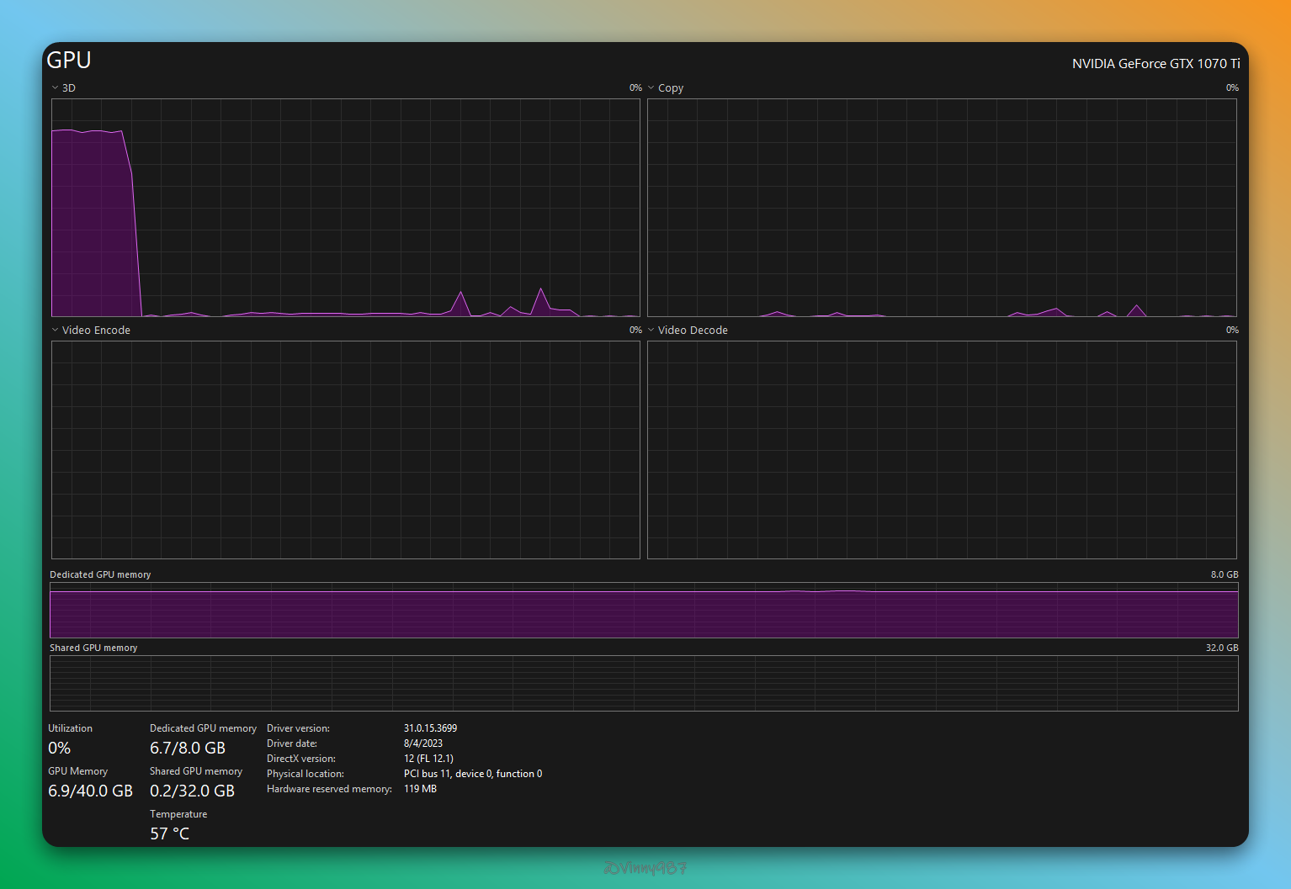Expand the Copy engine selector
1291x889 pixels.
(x=651, y=87)
